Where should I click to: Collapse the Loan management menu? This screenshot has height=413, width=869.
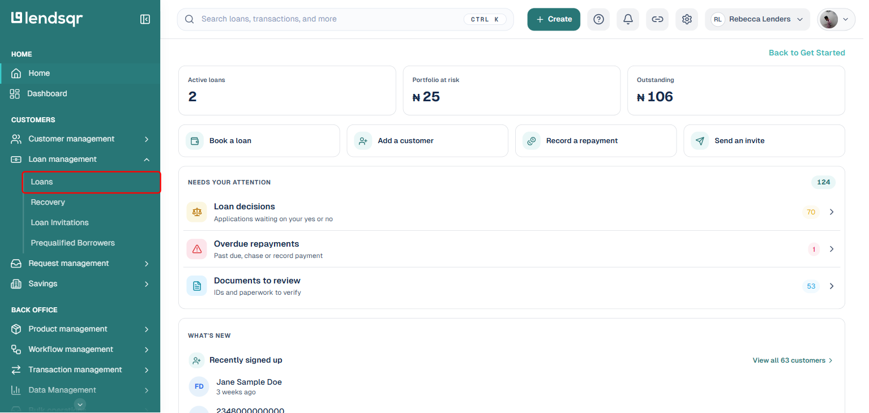(x=80, y=160)
